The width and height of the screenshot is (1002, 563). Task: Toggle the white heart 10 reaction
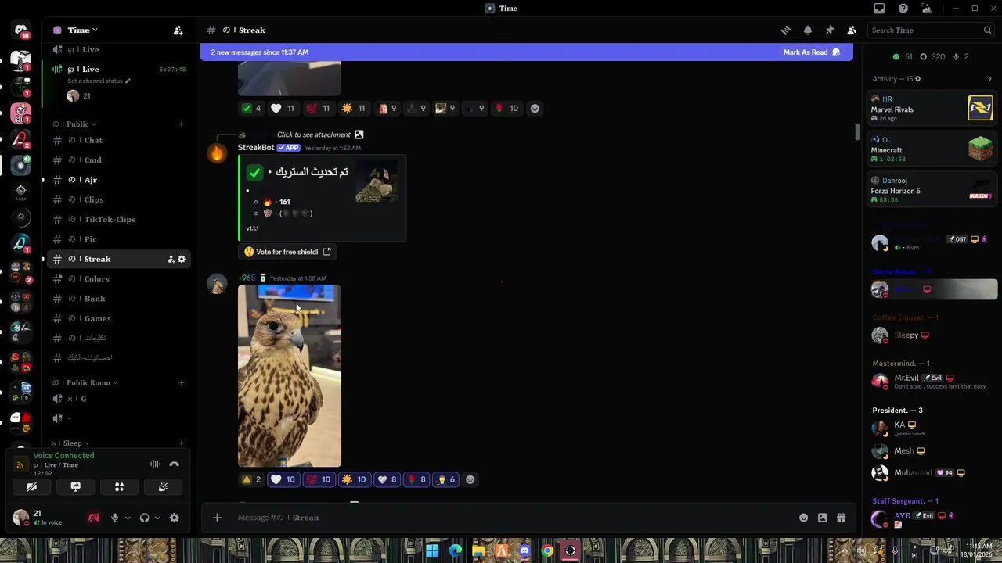[283, 480]
